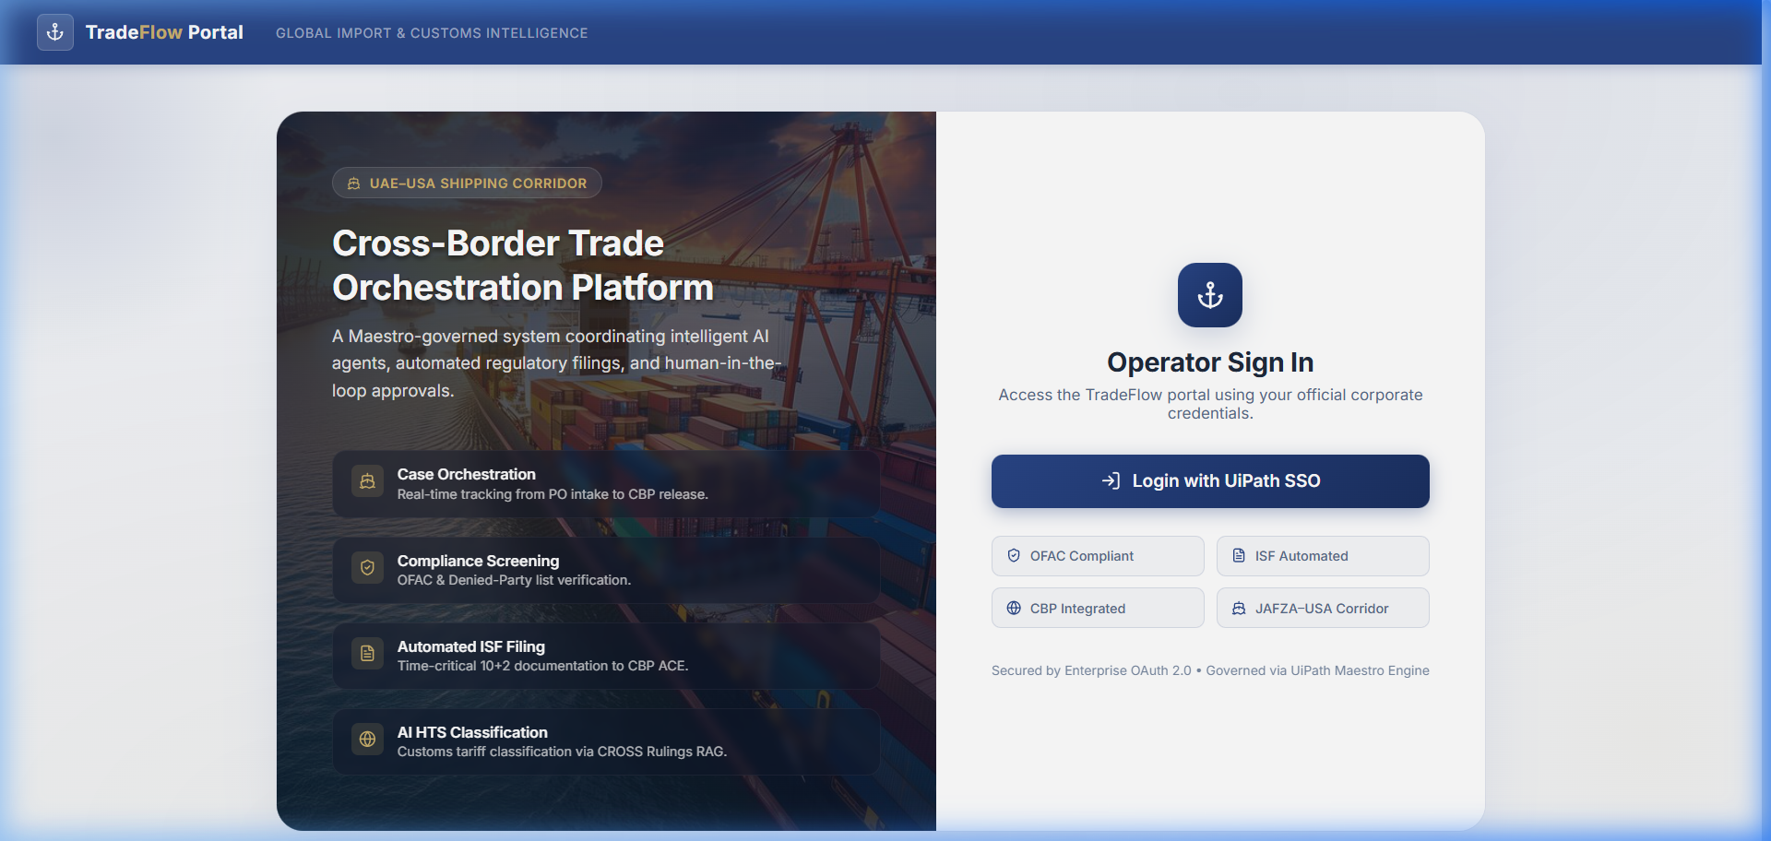Click 'Global Import & Customs Intelligence' tagline

click(x=432, y=33)
